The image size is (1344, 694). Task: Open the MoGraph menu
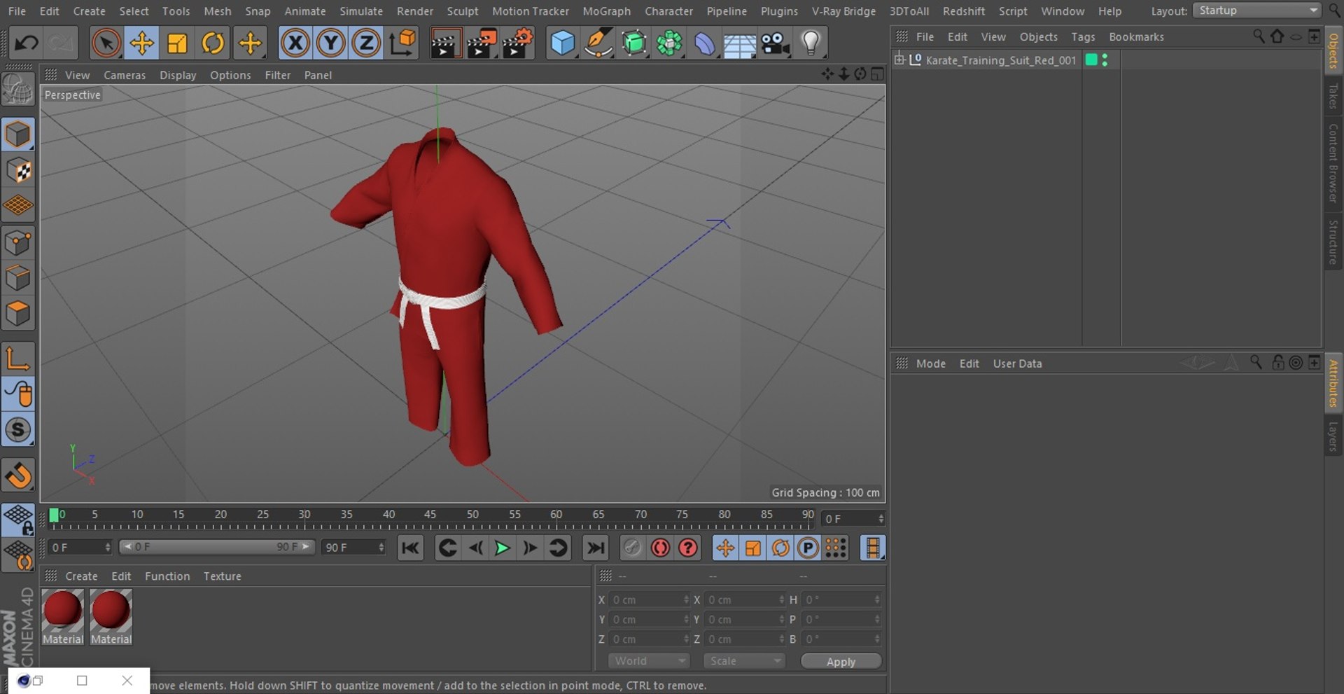pos(606,11)
